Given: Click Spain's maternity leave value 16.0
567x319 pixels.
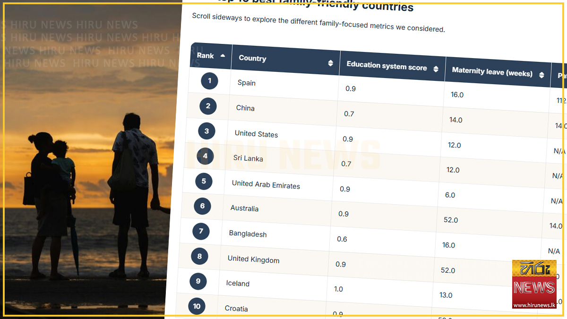Looking at the screenshot, I should pyautogui.click(x=457, y=95).
